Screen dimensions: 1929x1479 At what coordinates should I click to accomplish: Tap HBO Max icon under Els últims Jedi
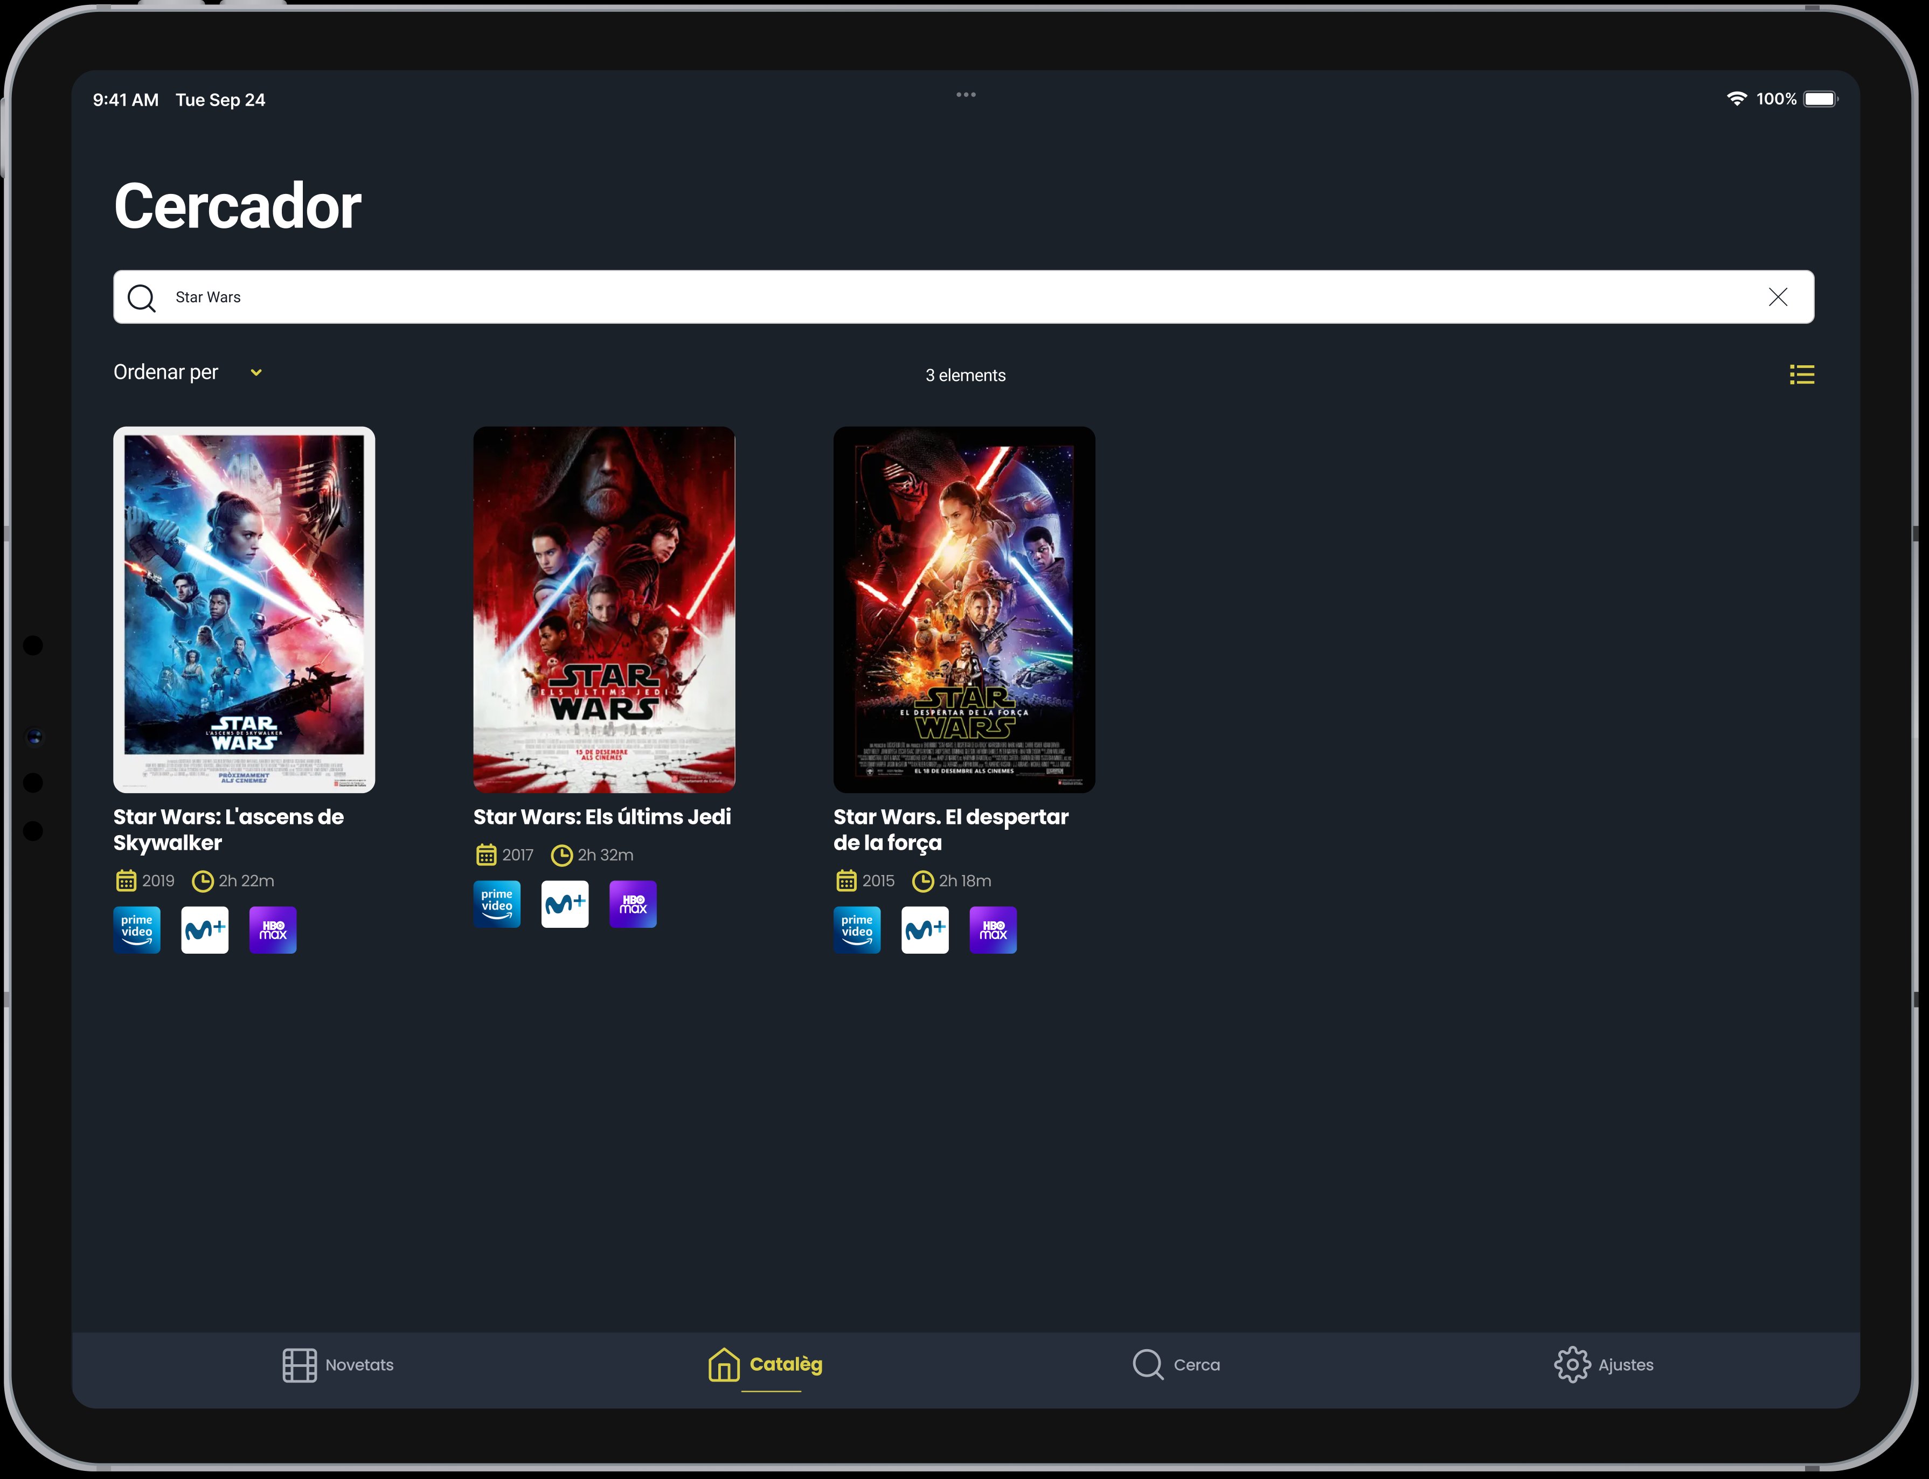click(633, 904)
